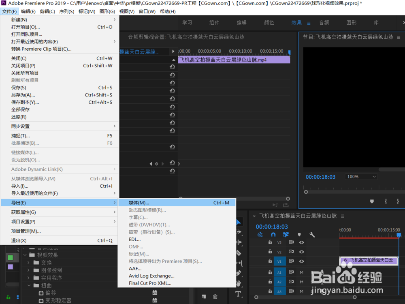Screen dimensions: 405x304
Task: Delete custom item in Effects panel
Action: tap(215, 297)
